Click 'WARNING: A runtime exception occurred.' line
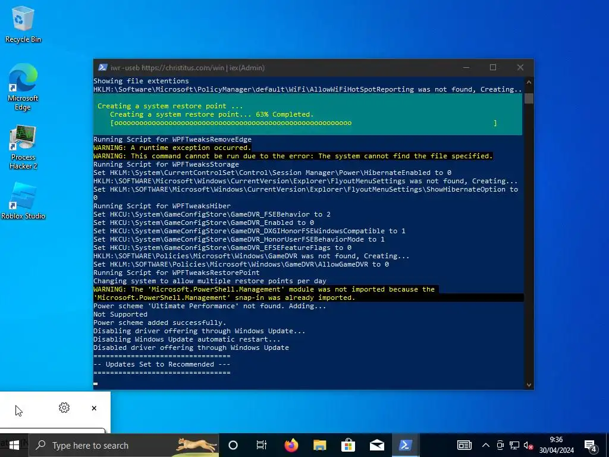 click(172, 148)
